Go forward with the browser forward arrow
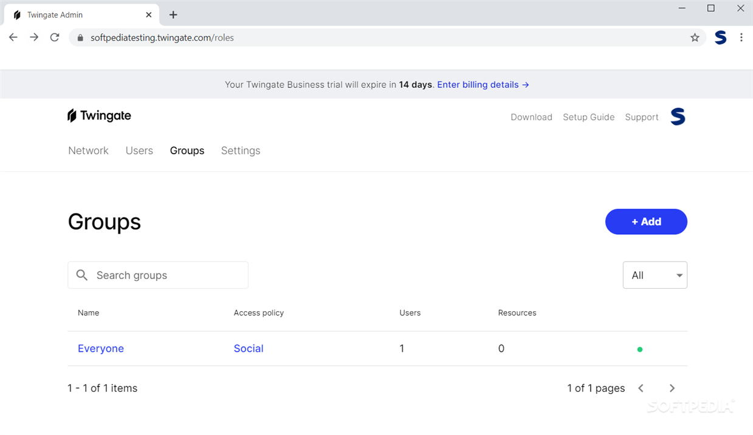This screenshot has width=753, height=435. [x=34, y=38]
